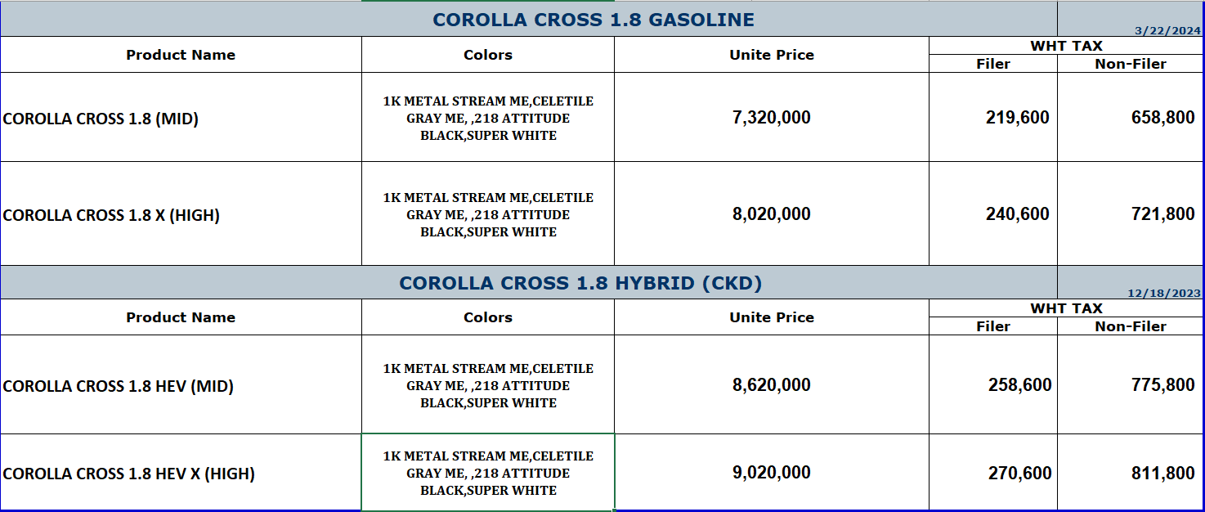This screenshot has width=1205, height=512.
Task: Select the 219,600 filer tax cell
Action: (1017, 118)
